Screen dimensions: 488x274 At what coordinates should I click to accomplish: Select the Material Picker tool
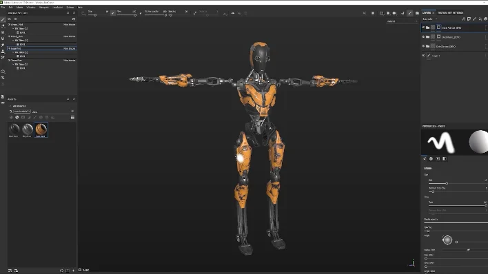pyautogui.click(x=3, y=58)
